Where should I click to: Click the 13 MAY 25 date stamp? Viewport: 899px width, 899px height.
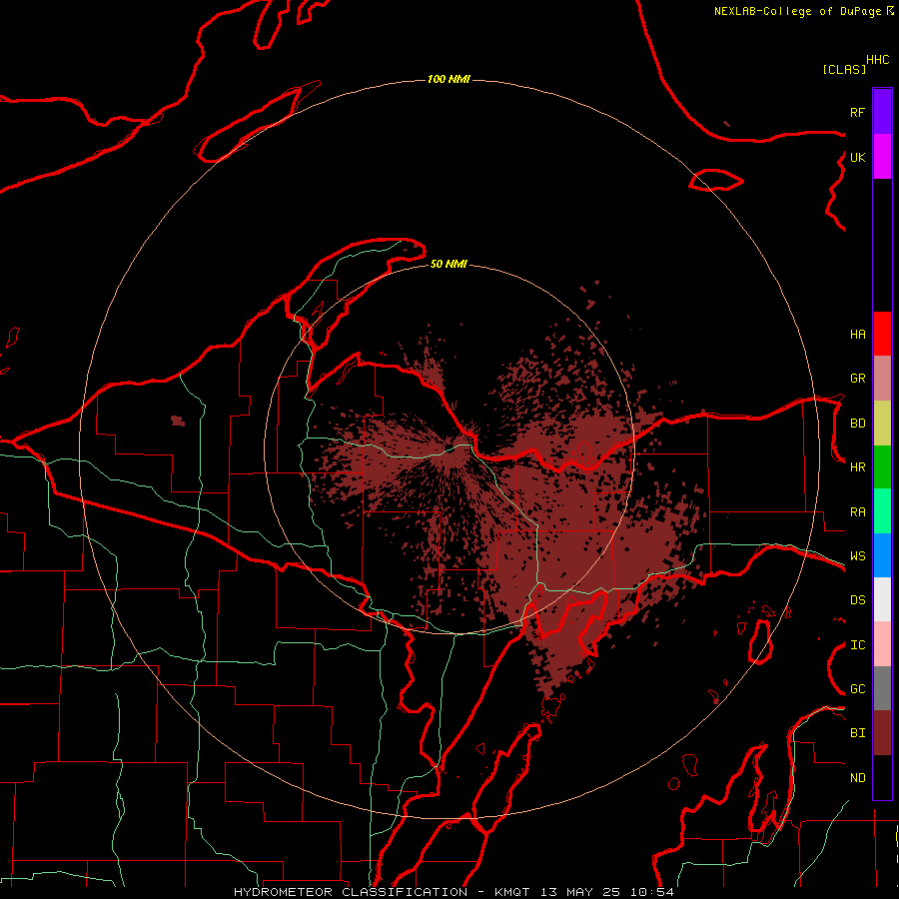(580, 892)
